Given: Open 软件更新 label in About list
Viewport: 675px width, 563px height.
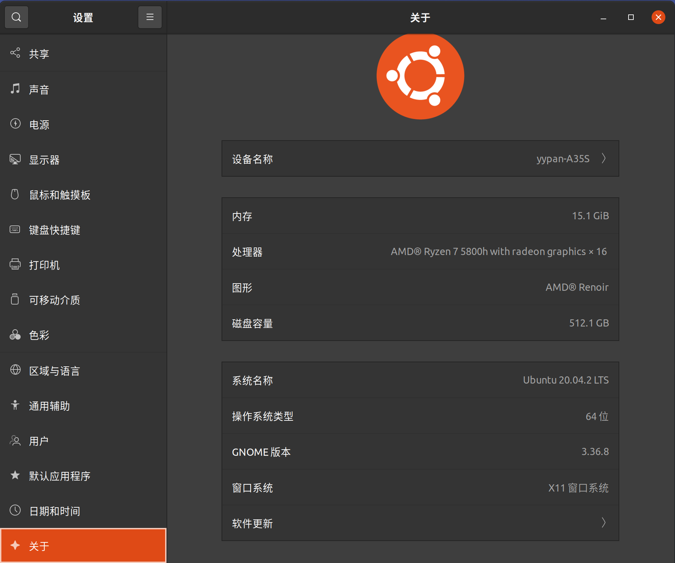Looking at the screenshot, I should 252,523.
